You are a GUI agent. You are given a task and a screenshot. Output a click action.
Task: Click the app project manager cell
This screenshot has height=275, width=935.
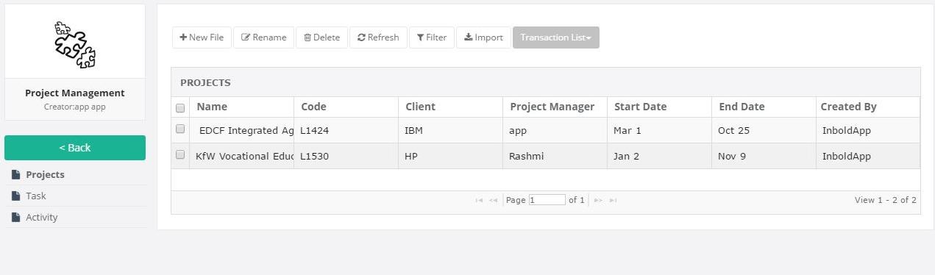555,130
